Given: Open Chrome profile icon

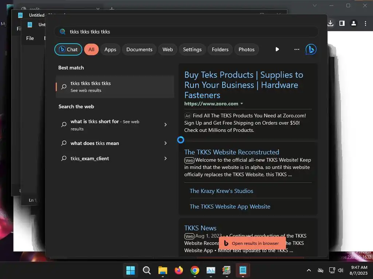Looking at the screenshot, I should pos(354,23).
